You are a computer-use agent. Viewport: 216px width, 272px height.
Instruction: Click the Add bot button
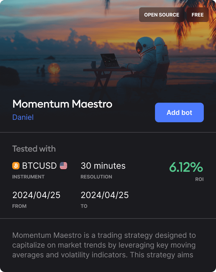[x=179, y=112]
